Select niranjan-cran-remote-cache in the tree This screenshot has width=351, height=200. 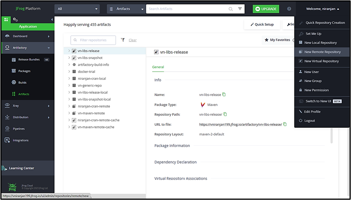[98, 120]
